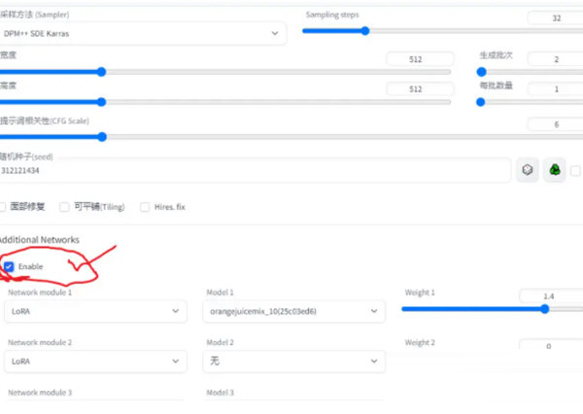Click the Sampling steps number box showing 32

tap(554, 17)
